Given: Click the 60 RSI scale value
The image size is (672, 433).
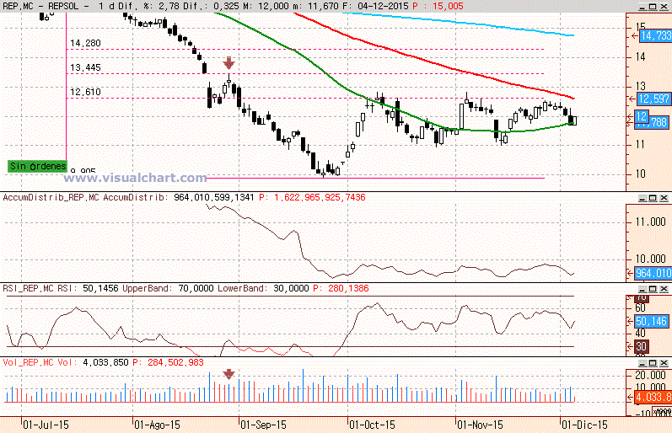Looking at the screenshot, I should pos(641,308).
